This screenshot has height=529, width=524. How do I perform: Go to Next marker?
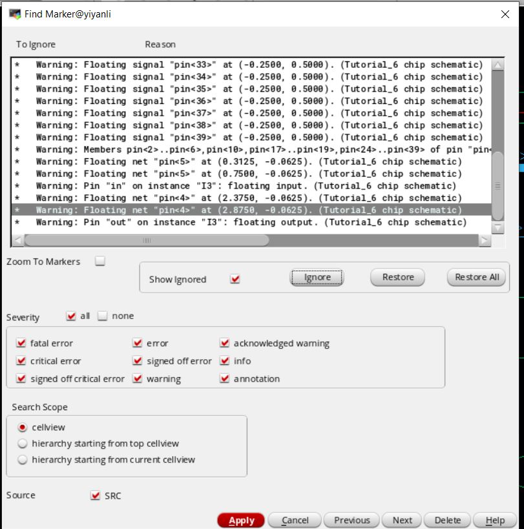tap(402, 520)
